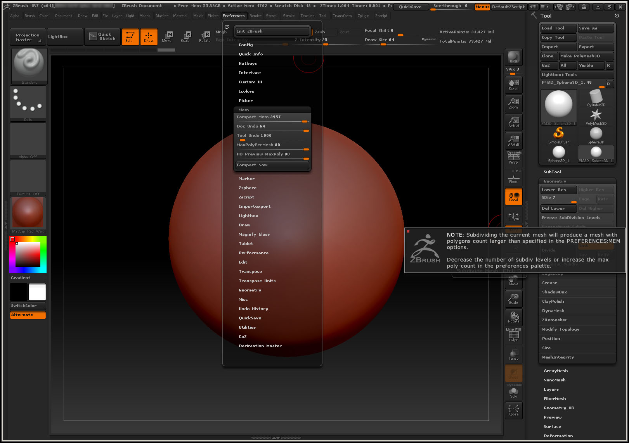Screen dimensions: 629x443
Task: Expand the Undo History preferences section
Action: coord(253,309)
